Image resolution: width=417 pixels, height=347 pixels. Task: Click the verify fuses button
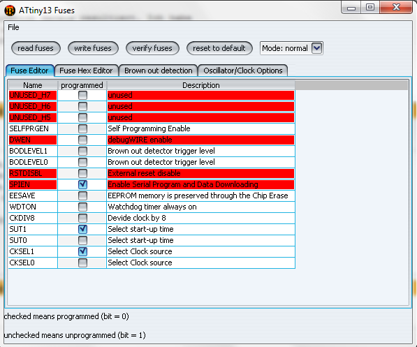tap(152, 48)
